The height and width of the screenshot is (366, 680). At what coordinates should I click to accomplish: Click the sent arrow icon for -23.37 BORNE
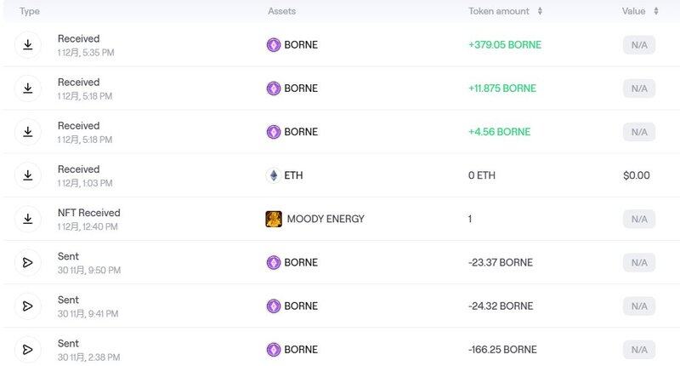(x=27, y=262)
